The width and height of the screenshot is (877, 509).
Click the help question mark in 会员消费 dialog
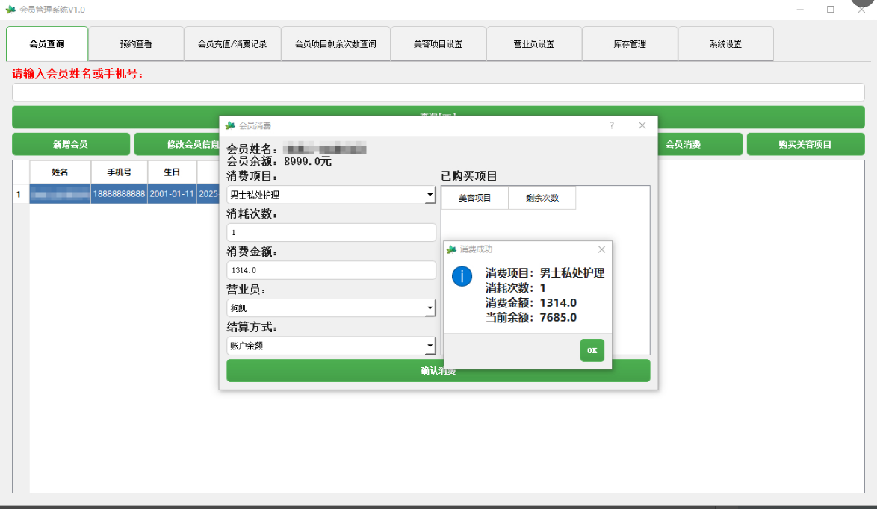611,125
